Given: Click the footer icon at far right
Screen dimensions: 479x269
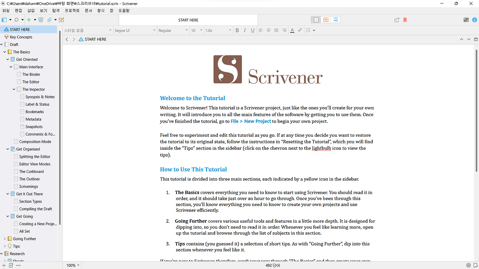Looking at the screenshot, I should coord(475,265).
